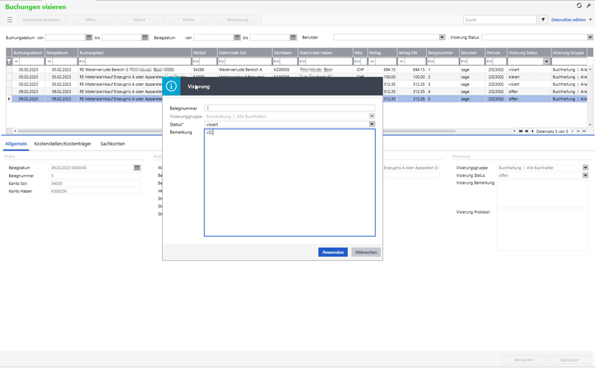The width and height of the screenshot is (595, 368).
Task: Expand the Status dropdown in Visierung dialog
Action: click(x=372, y=124)
